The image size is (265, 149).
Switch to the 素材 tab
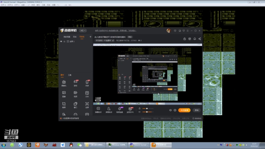coord(62,75)
